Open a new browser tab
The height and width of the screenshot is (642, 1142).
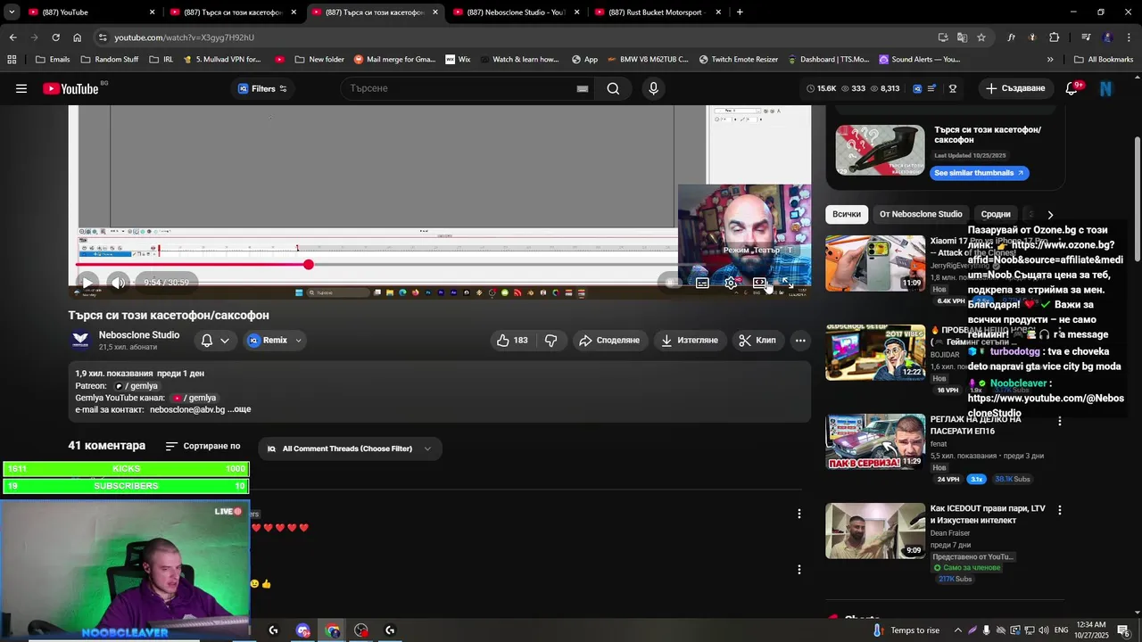[x=740, y=12]
